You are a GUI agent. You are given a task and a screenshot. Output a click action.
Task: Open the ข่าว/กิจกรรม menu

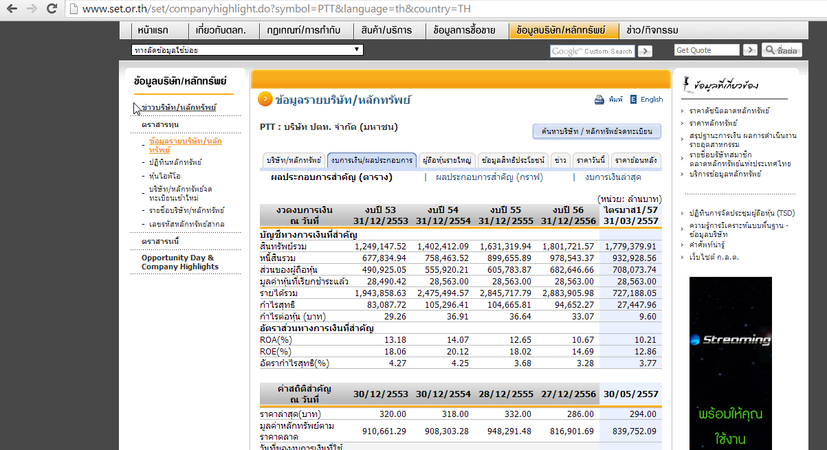point(652,30)
